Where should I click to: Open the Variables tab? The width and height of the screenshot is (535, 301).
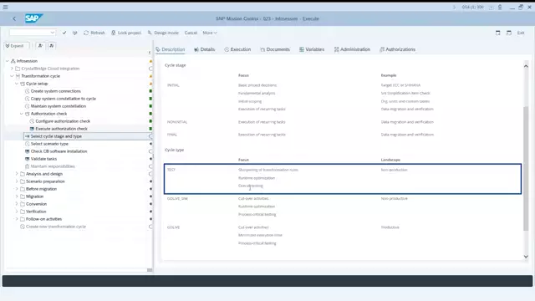coord(312,49)
